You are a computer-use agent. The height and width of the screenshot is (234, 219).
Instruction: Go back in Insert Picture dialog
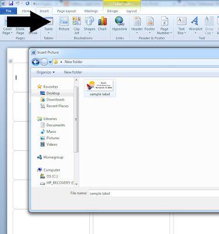pos(36,62)
